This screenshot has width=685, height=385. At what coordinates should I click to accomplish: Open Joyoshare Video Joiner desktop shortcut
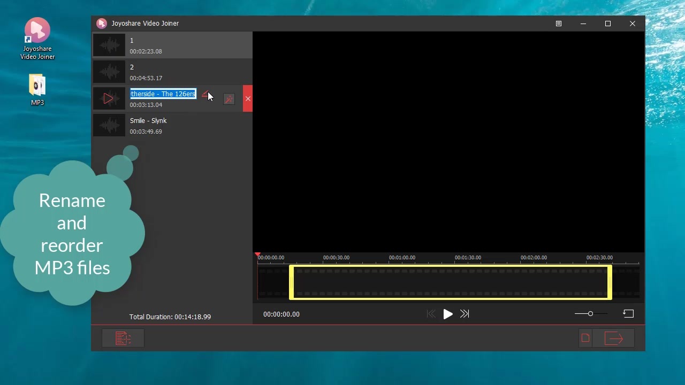coord(37,38)
